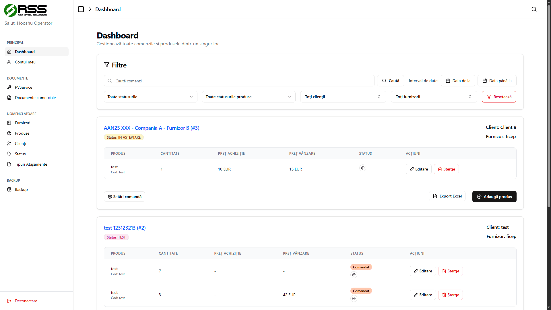
Task: Click Editare for AAN25 order product
Action: click(x=419, y=169)
